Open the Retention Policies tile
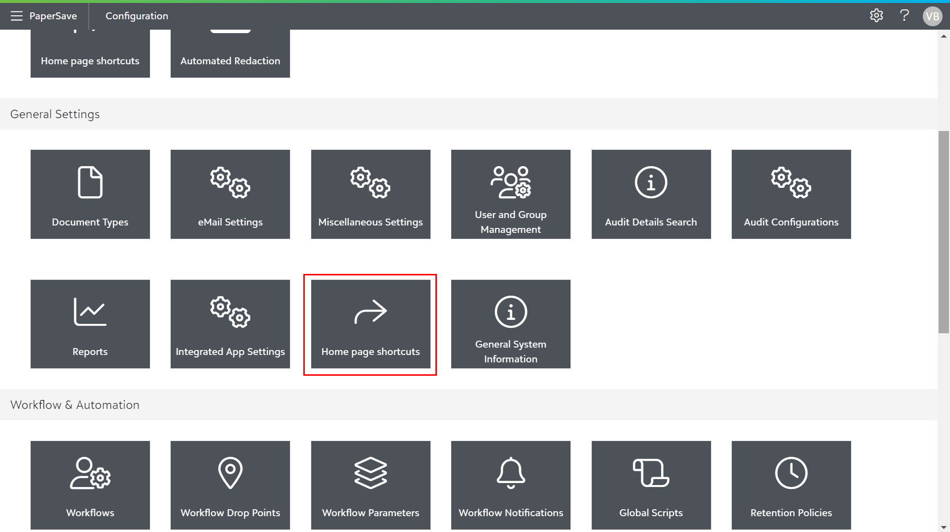 pyautogui.click(x=791, y=485)
